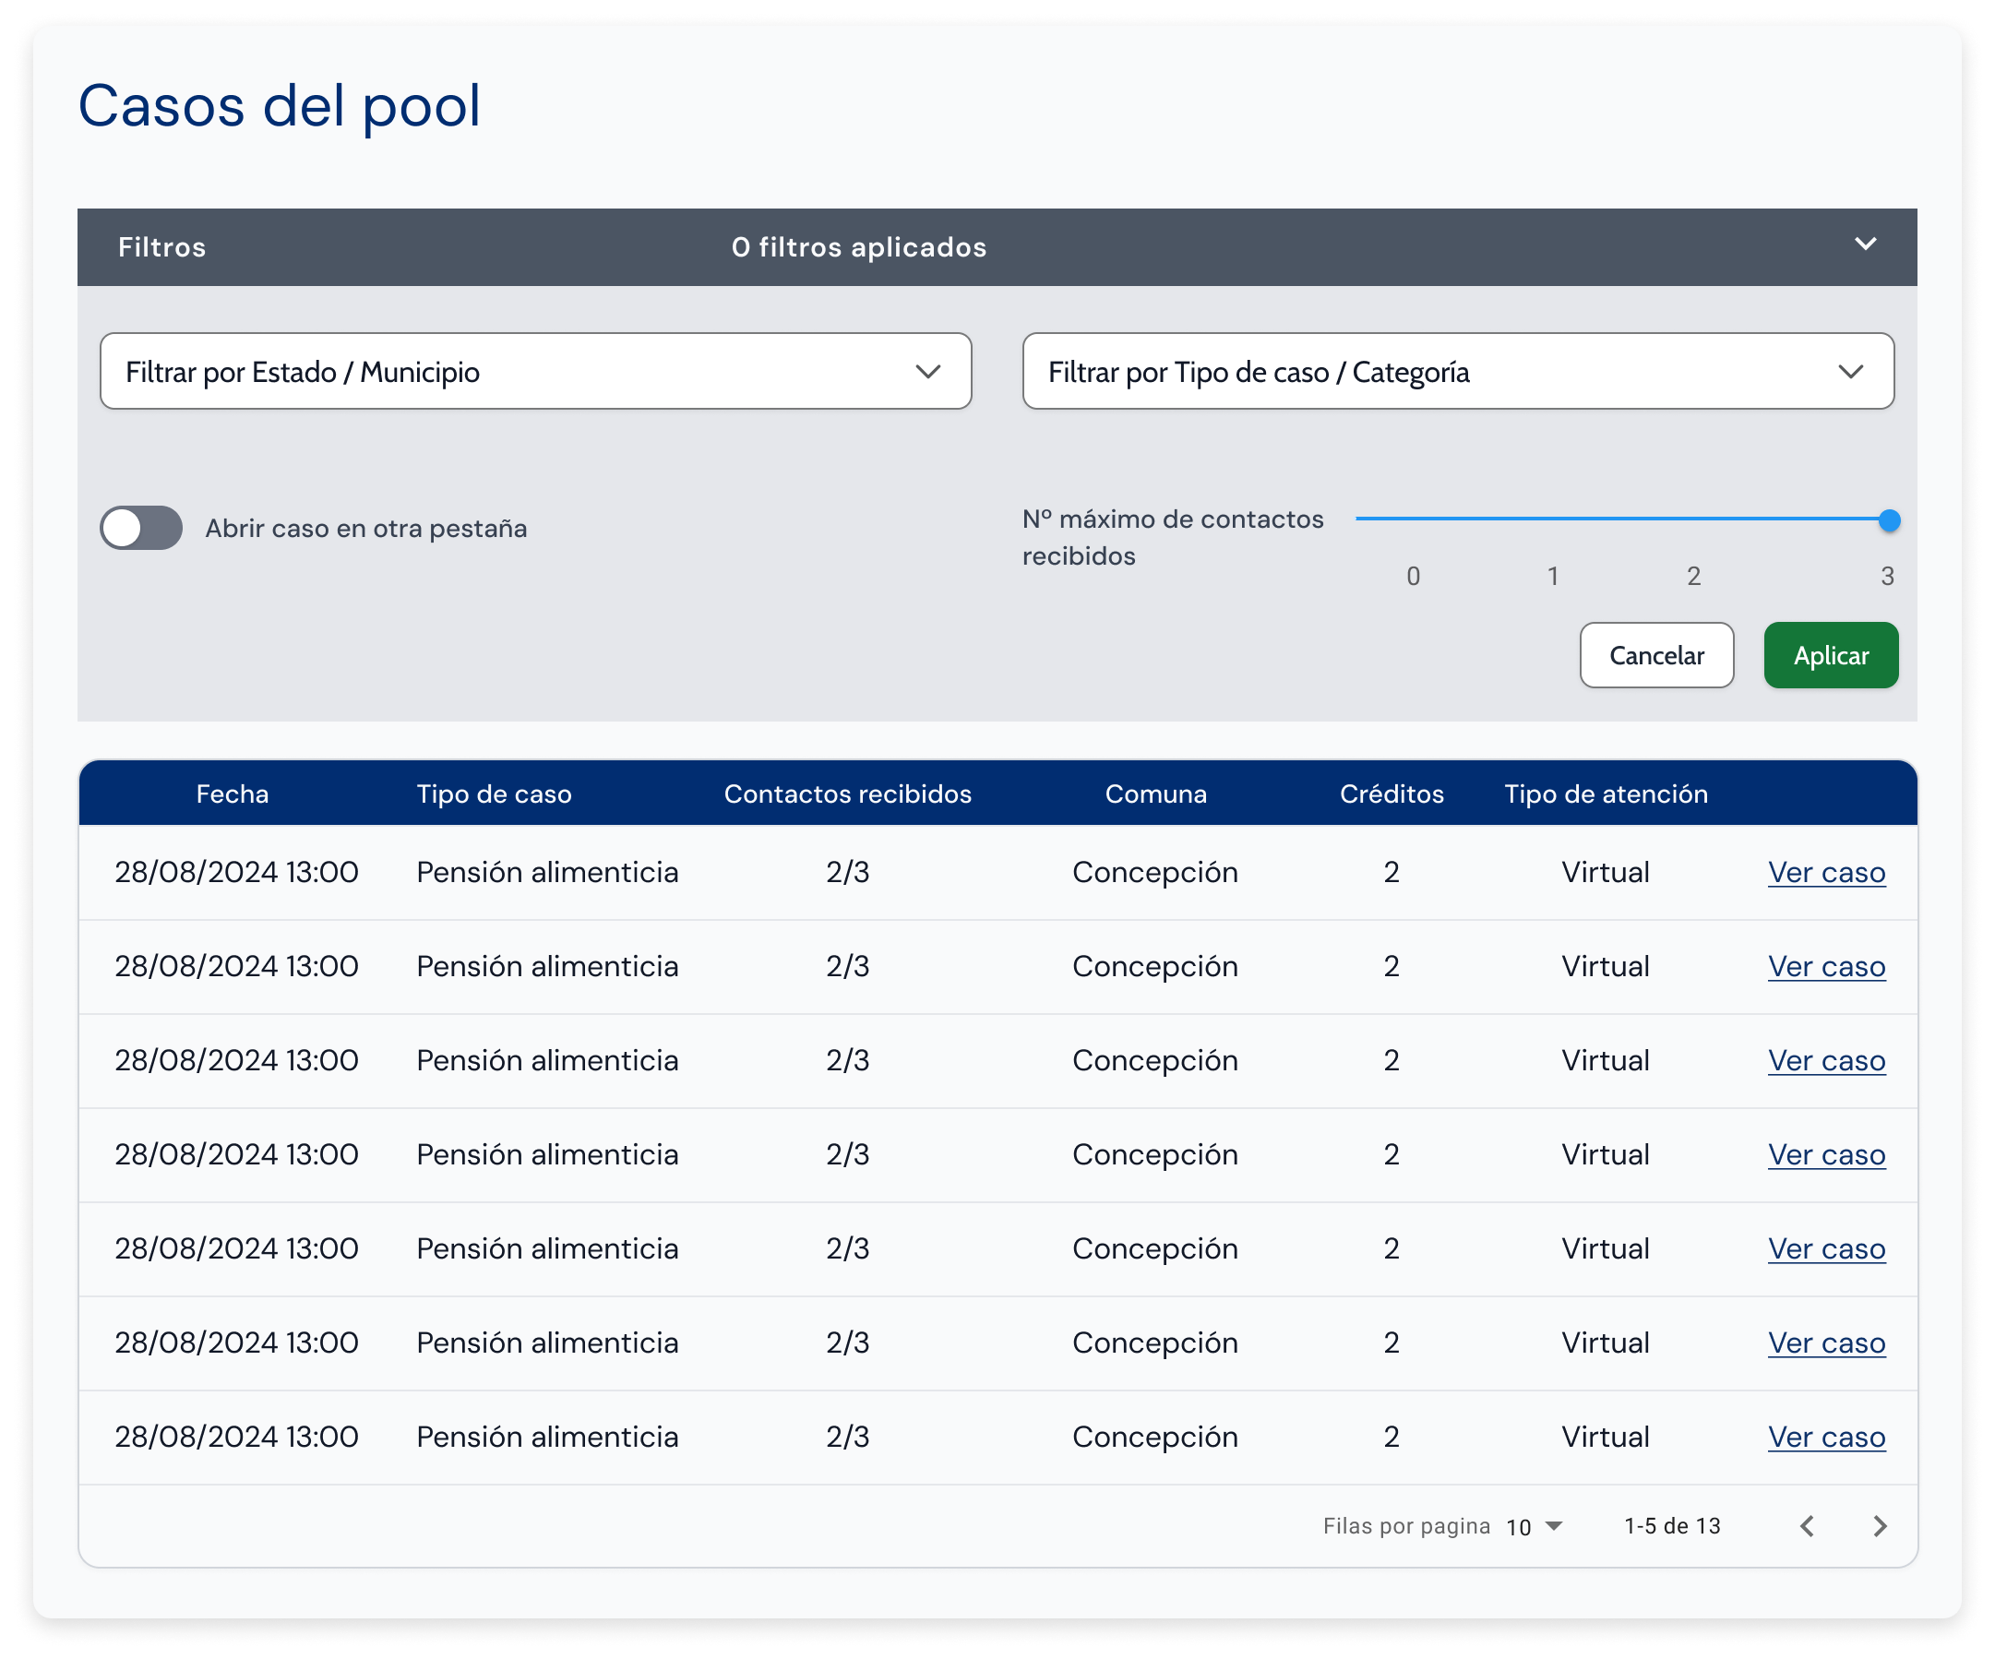Viewport: 1995px width, 1659px height.
Task: Open Filas por pagina 10 dropdown
Action: tap(1535, 1526)
